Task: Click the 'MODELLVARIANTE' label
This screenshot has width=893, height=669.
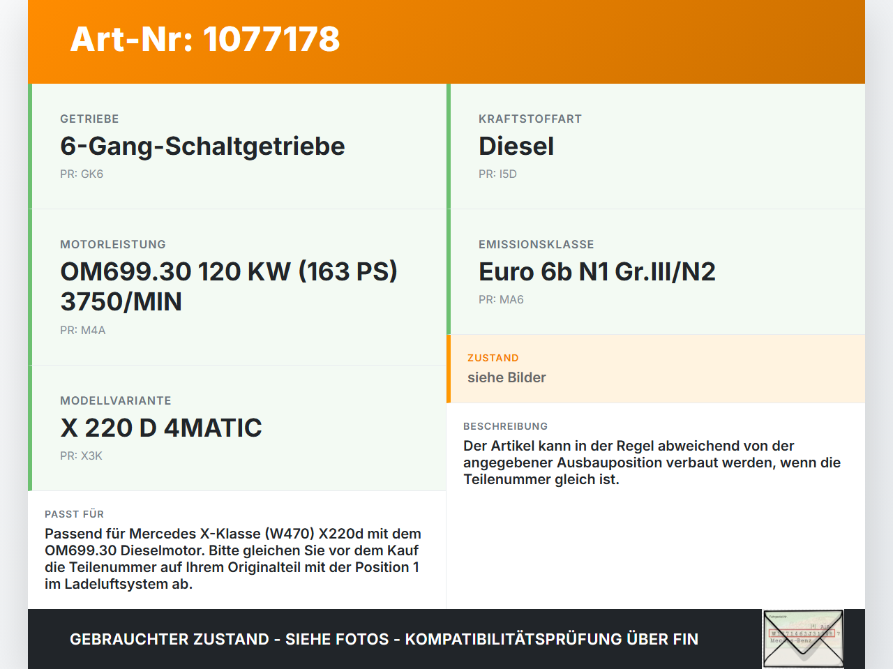Action: (x=116, y=400)
